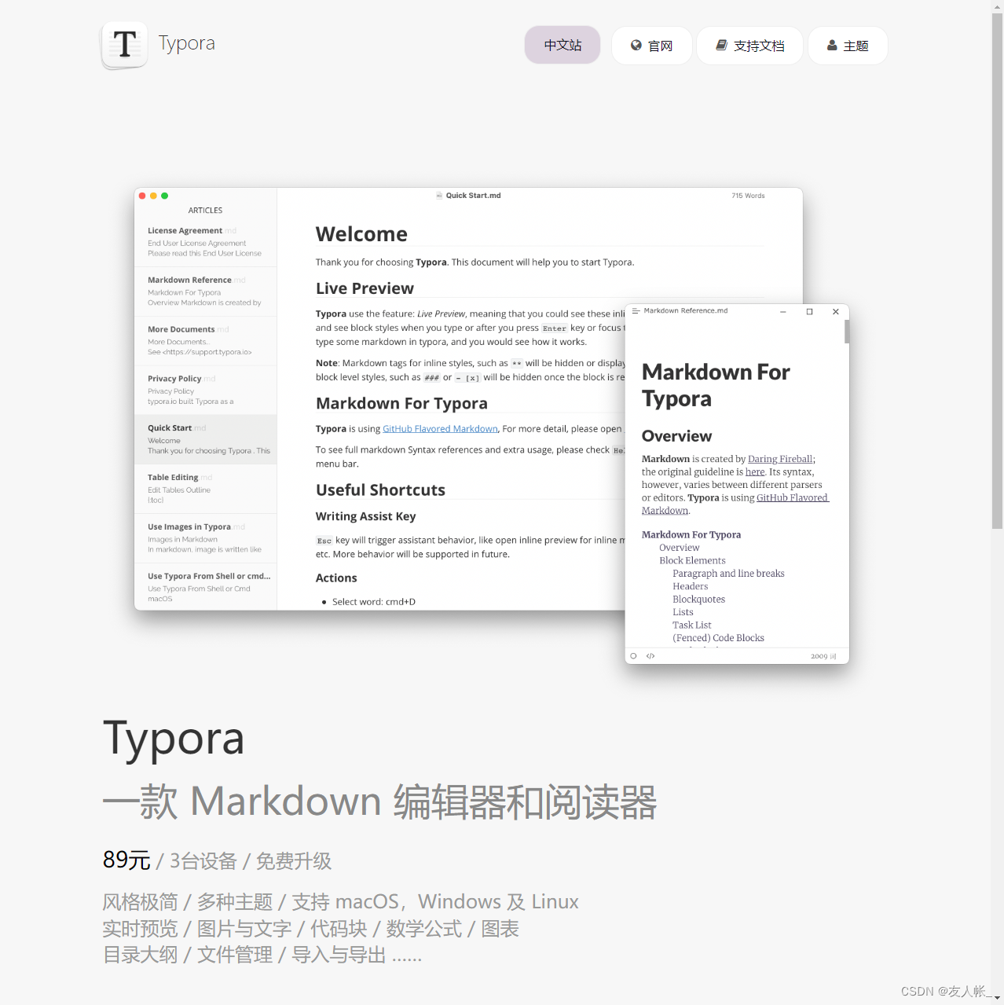Open the 中文站 tab
Image resolution: width=1004 pixels, height=1005 pixels.
point(562,45)
